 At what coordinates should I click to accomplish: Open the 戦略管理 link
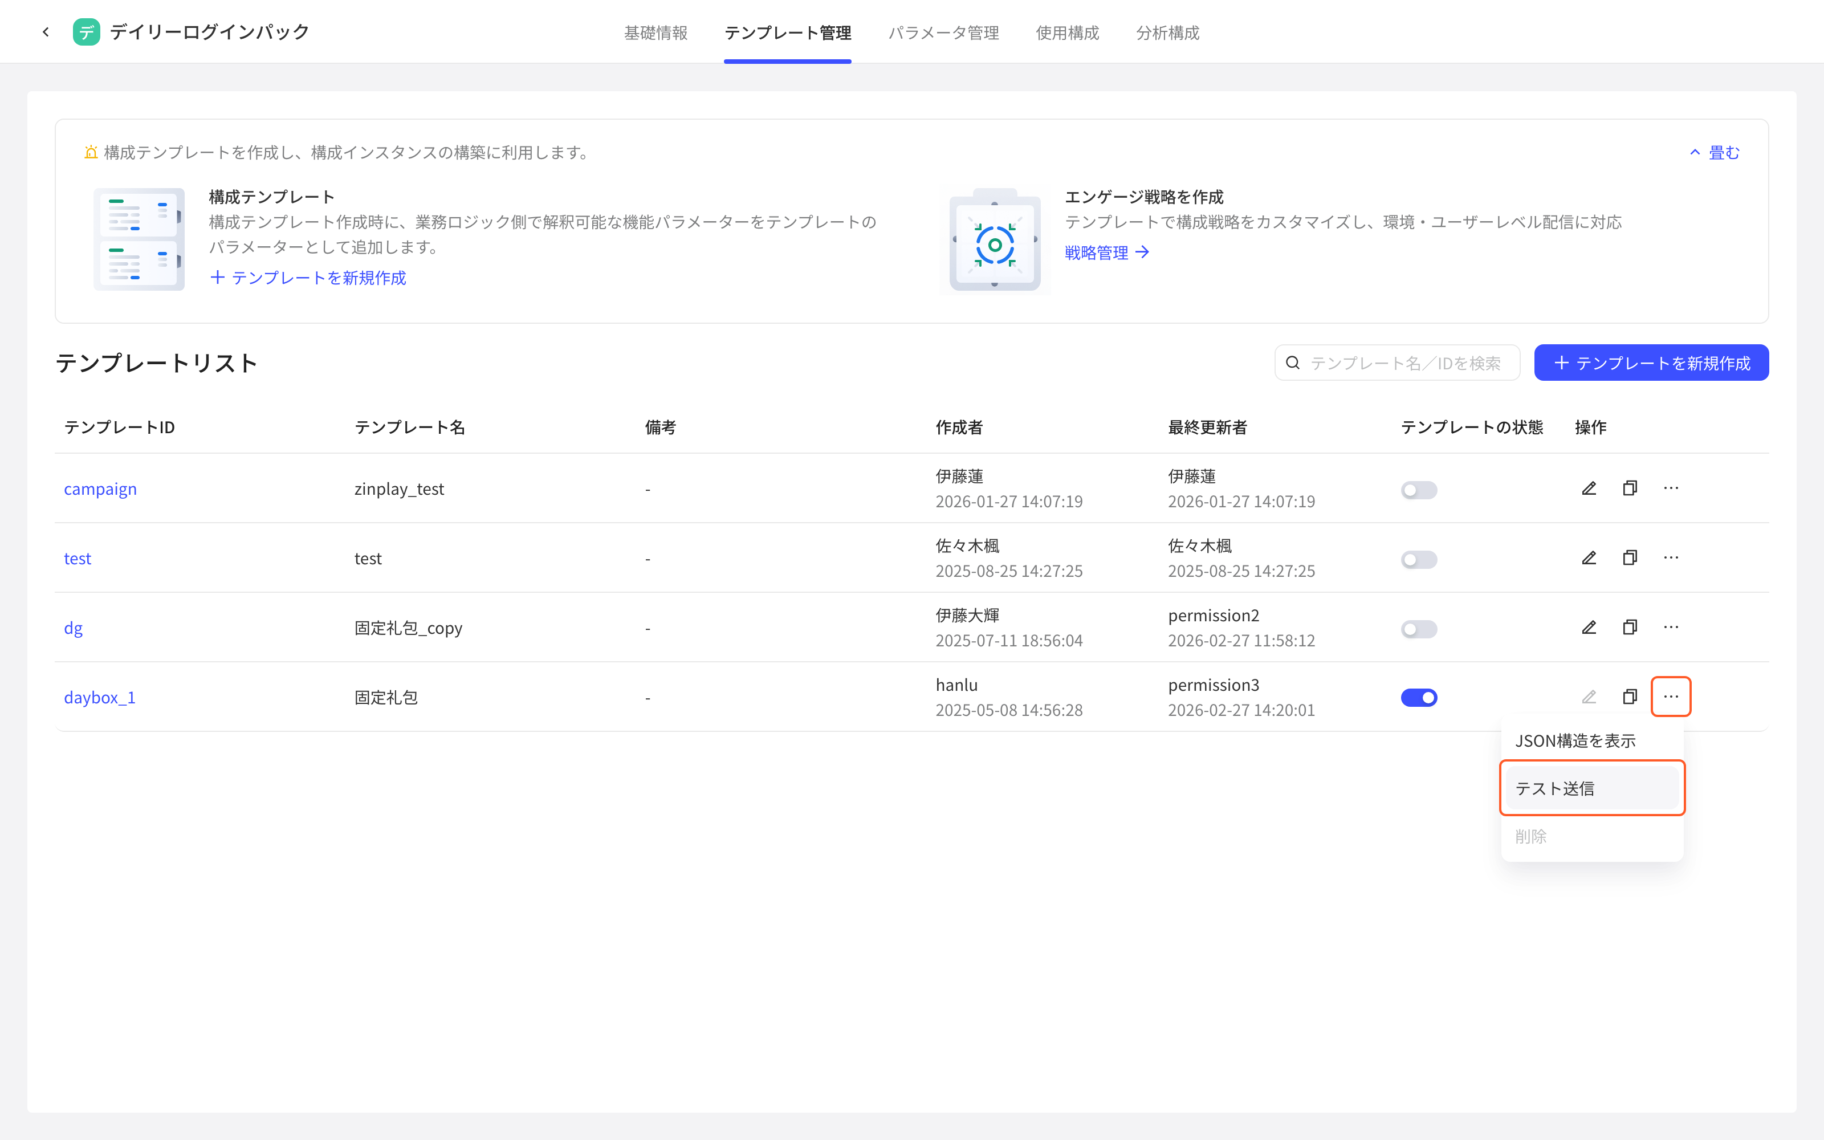point(1106,253)
